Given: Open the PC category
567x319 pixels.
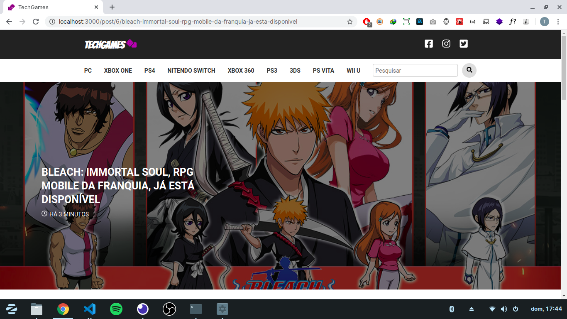Looking at the screenshot, I should (x=88, y=71).
